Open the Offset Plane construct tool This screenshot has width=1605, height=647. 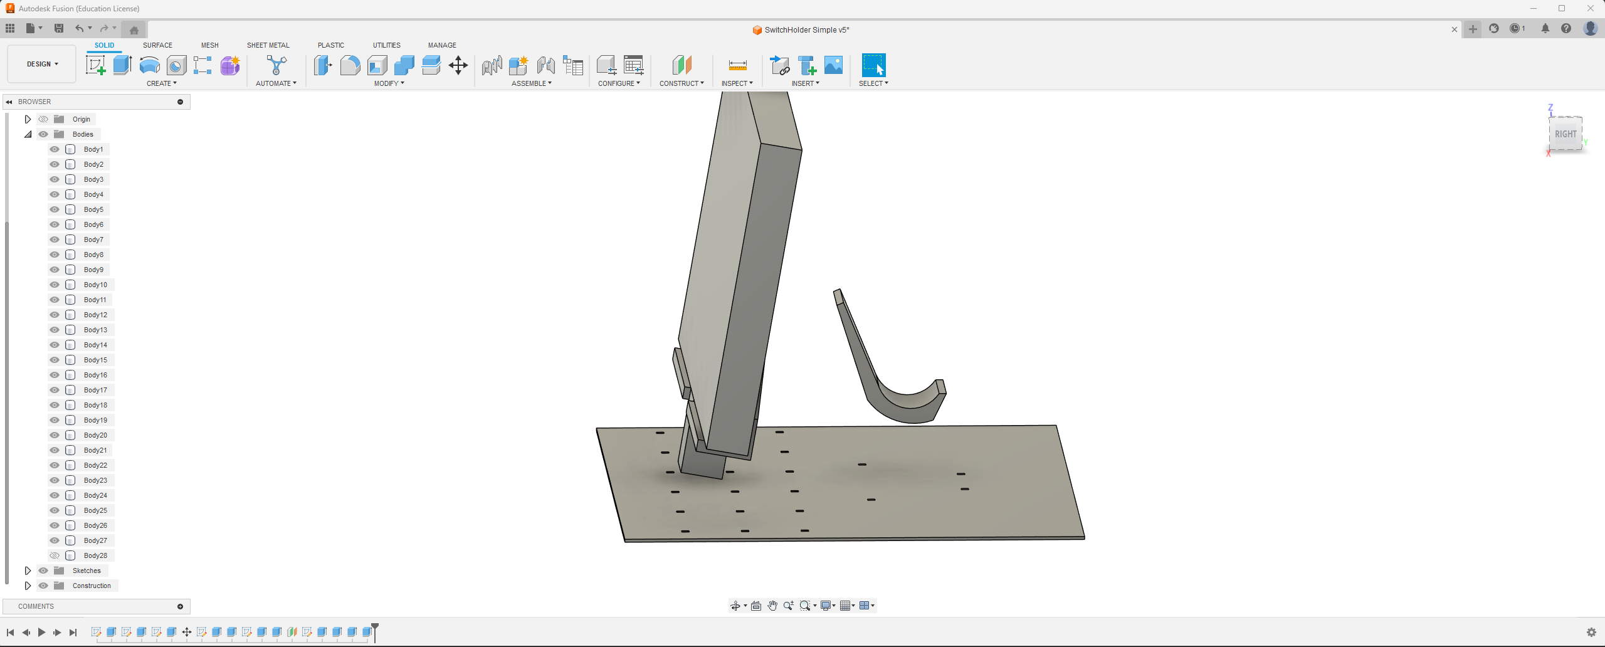(x=681, y=65)
